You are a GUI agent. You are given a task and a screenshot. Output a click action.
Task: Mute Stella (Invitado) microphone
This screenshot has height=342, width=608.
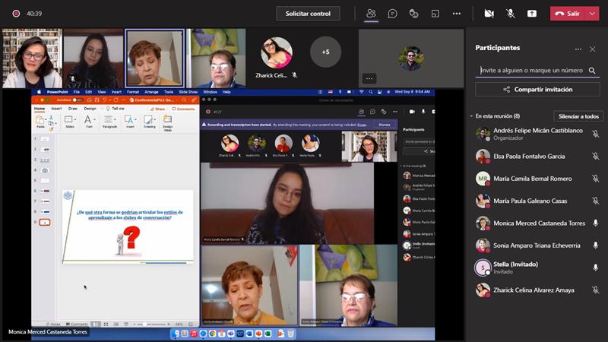click(596, 268)
